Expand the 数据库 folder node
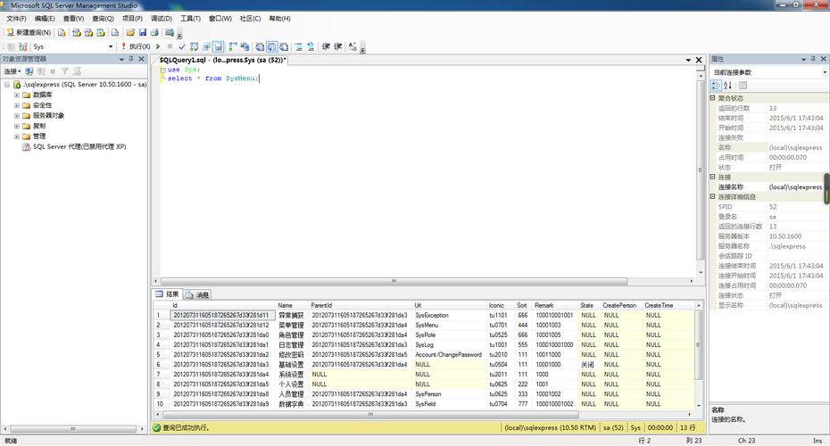The width and height of the screenshot is (830, 446). [x=16, y=95]
